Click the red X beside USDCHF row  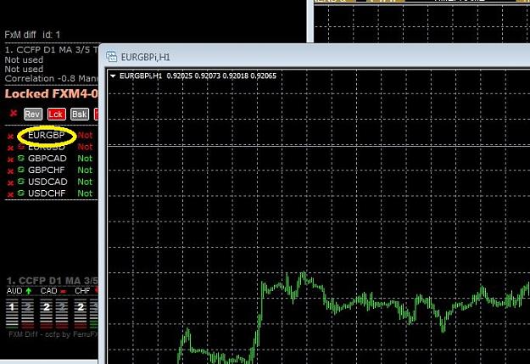10,194
